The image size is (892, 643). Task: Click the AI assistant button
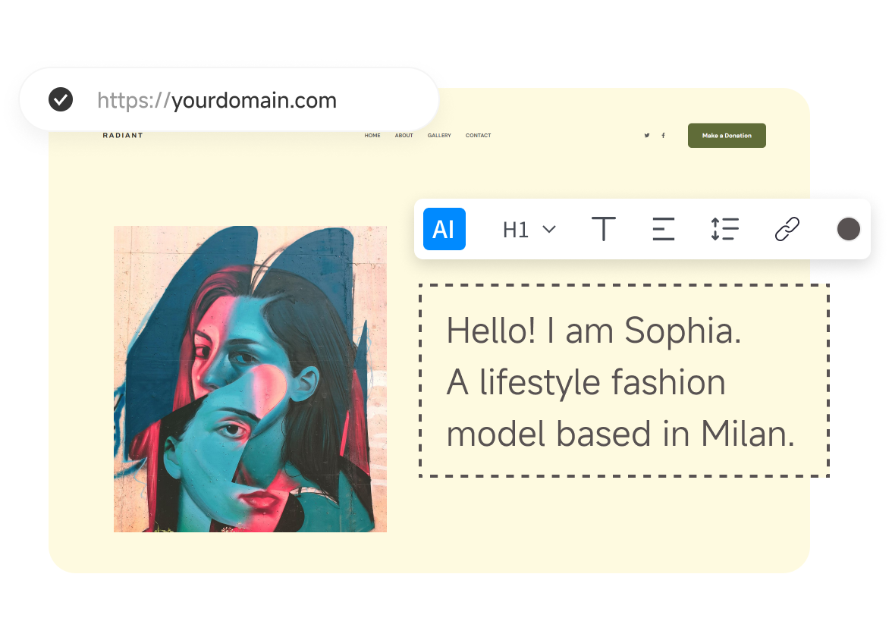[x=444, y=229]
